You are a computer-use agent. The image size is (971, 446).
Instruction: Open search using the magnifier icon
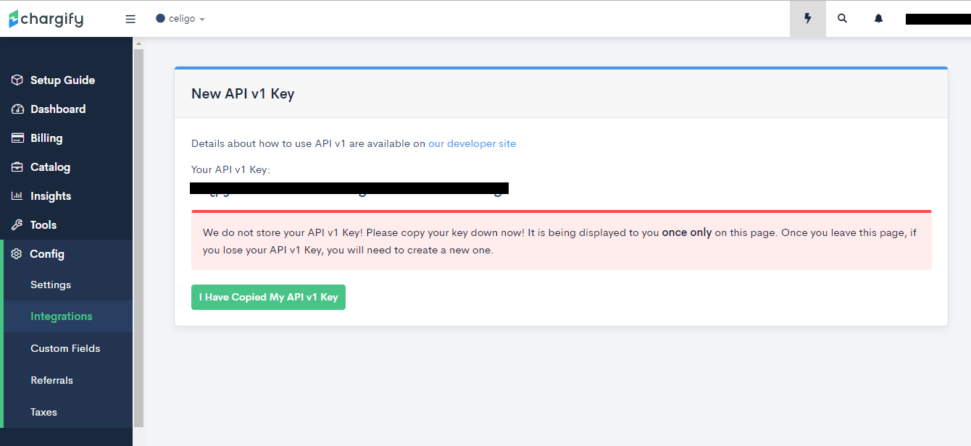tap(842, 18)
